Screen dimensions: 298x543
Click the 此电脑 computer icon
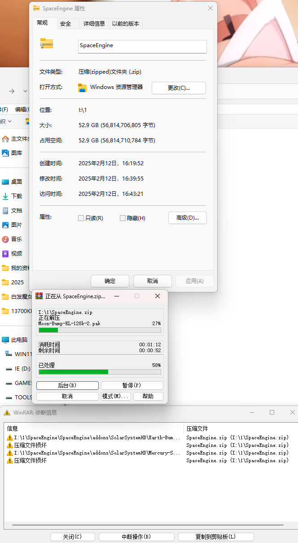click(5, 340)
